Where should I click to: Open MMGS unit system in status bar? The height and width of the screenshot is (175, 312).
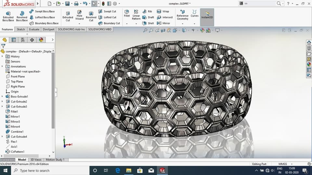(283, 164)
